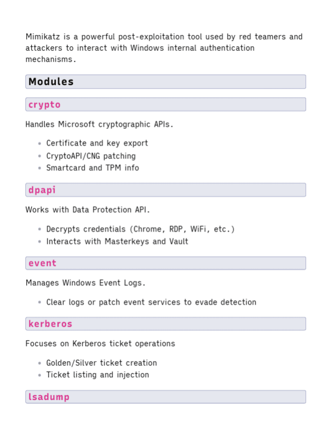Click the word 'mechanisms' ending the intro
The height and width of the screenshot is (425, 329).
coord(49,59)
